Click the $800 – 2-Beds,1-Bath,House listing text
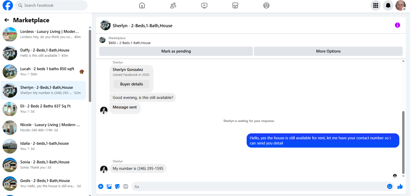The height and width of the screenshot is (196, 411). [x=130, y=43]
